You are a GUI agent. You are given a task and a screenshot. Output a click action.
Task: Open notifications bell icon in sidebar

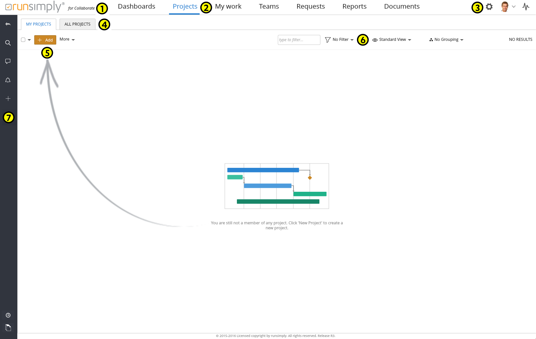pos(8,80)
